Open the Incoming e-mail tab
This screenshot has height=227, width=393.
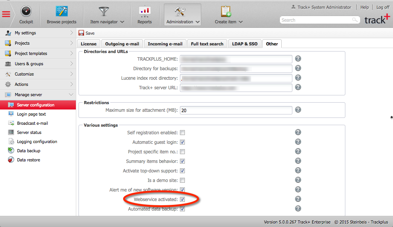[165, 43]
